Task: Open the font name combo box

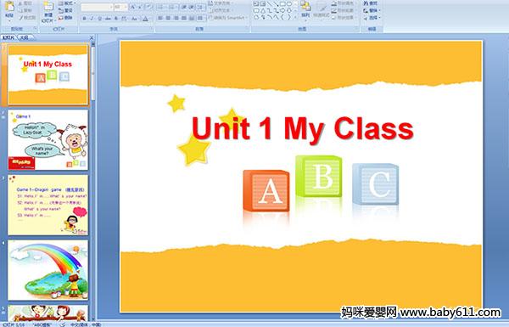Action: click(97, 7)
